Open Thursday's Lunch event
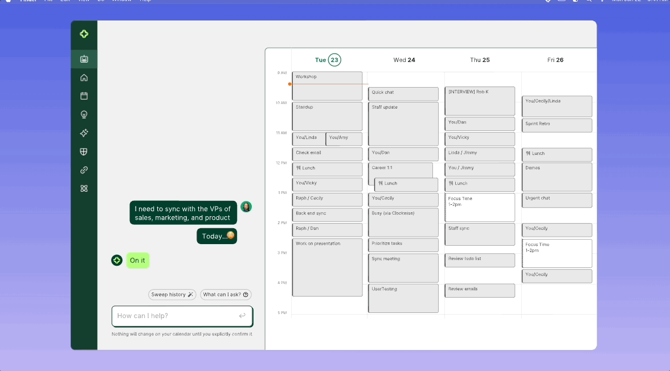 480,184
